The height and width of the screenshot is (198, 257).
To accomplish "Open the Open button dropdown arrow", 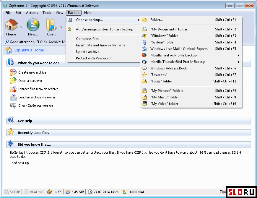I will (61, 27).
